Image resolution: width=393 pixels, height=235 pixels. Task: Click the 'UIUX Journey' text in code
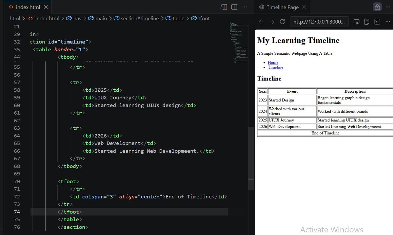point(113,98)
